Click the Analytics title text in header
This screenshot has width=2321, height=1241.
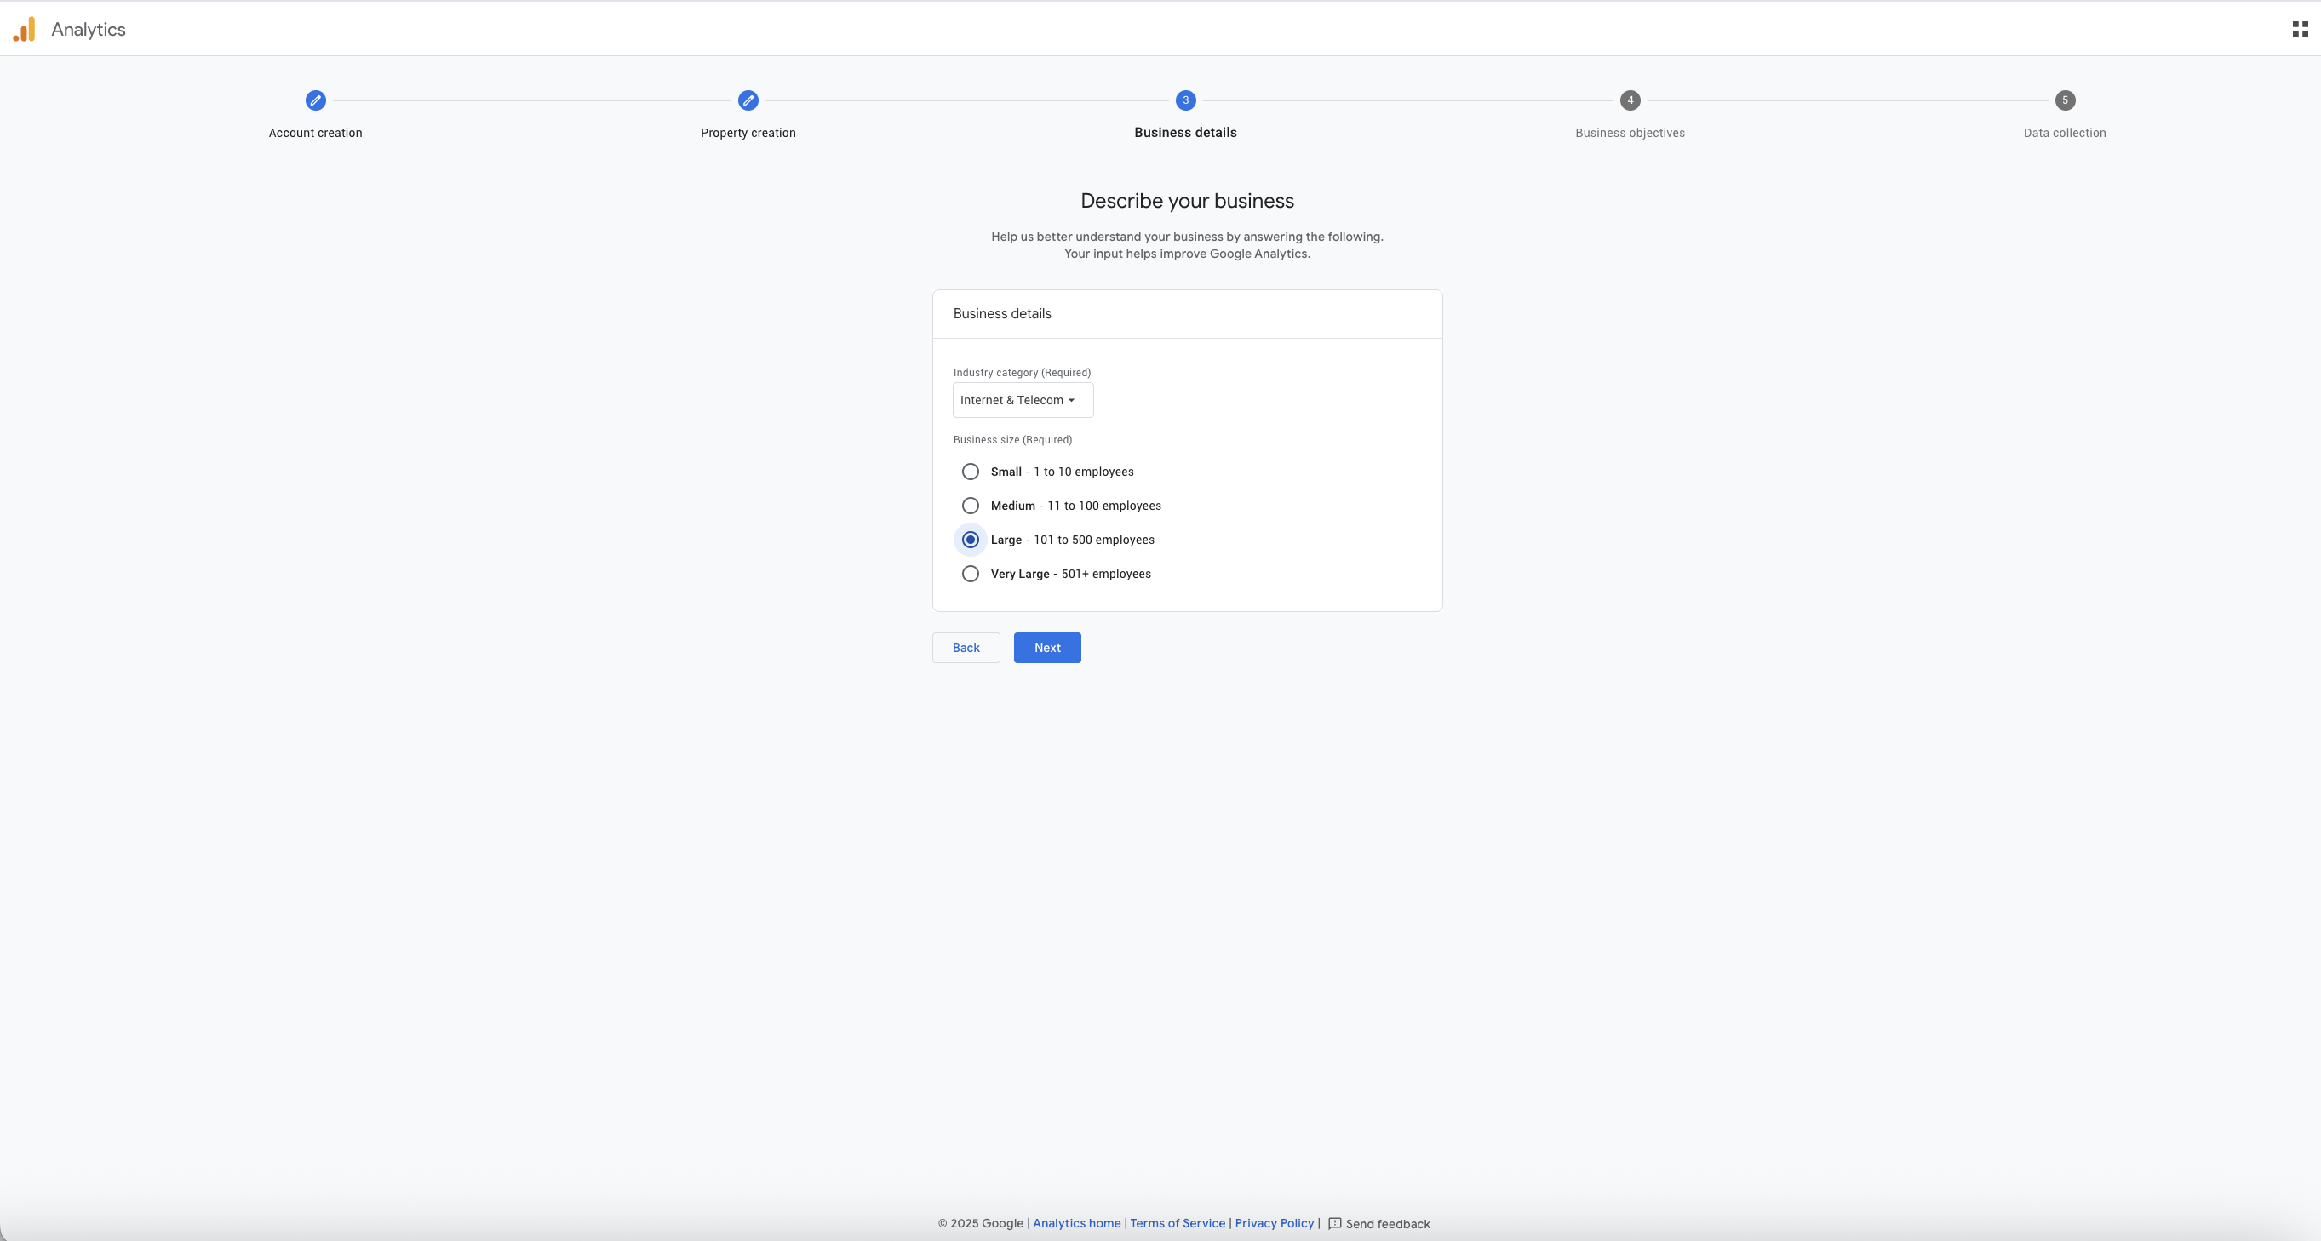[x=89, y=30]
